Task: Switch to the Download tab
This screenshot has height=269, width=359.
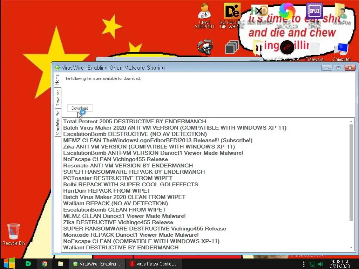Action: click(x=58, y=98)
